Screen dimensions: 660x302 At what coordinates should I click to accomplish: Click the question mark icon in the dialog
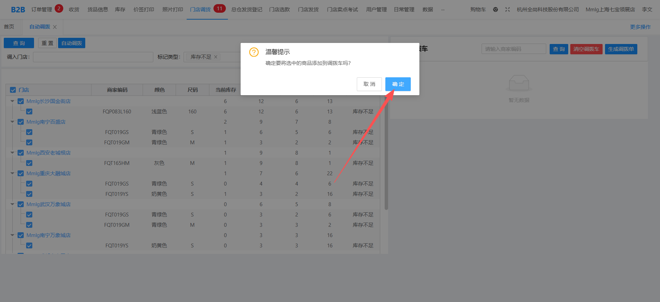point(254,52)
